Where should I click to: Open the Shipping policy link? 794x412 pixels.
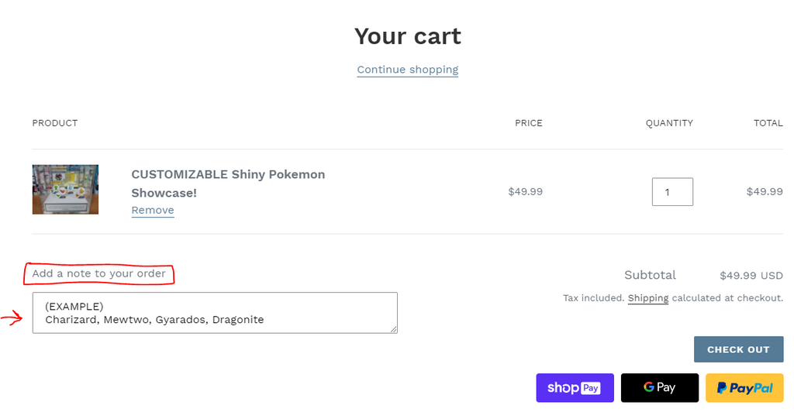coord(648,298)
